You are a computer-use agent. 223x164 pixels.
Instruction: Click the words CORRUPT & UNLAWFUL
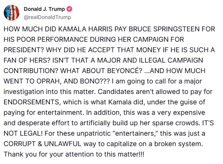[42, 144]
